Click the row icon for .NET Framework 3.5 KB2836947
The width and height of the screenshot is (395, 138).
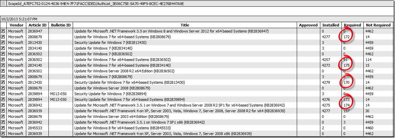(x=3, y=31)
